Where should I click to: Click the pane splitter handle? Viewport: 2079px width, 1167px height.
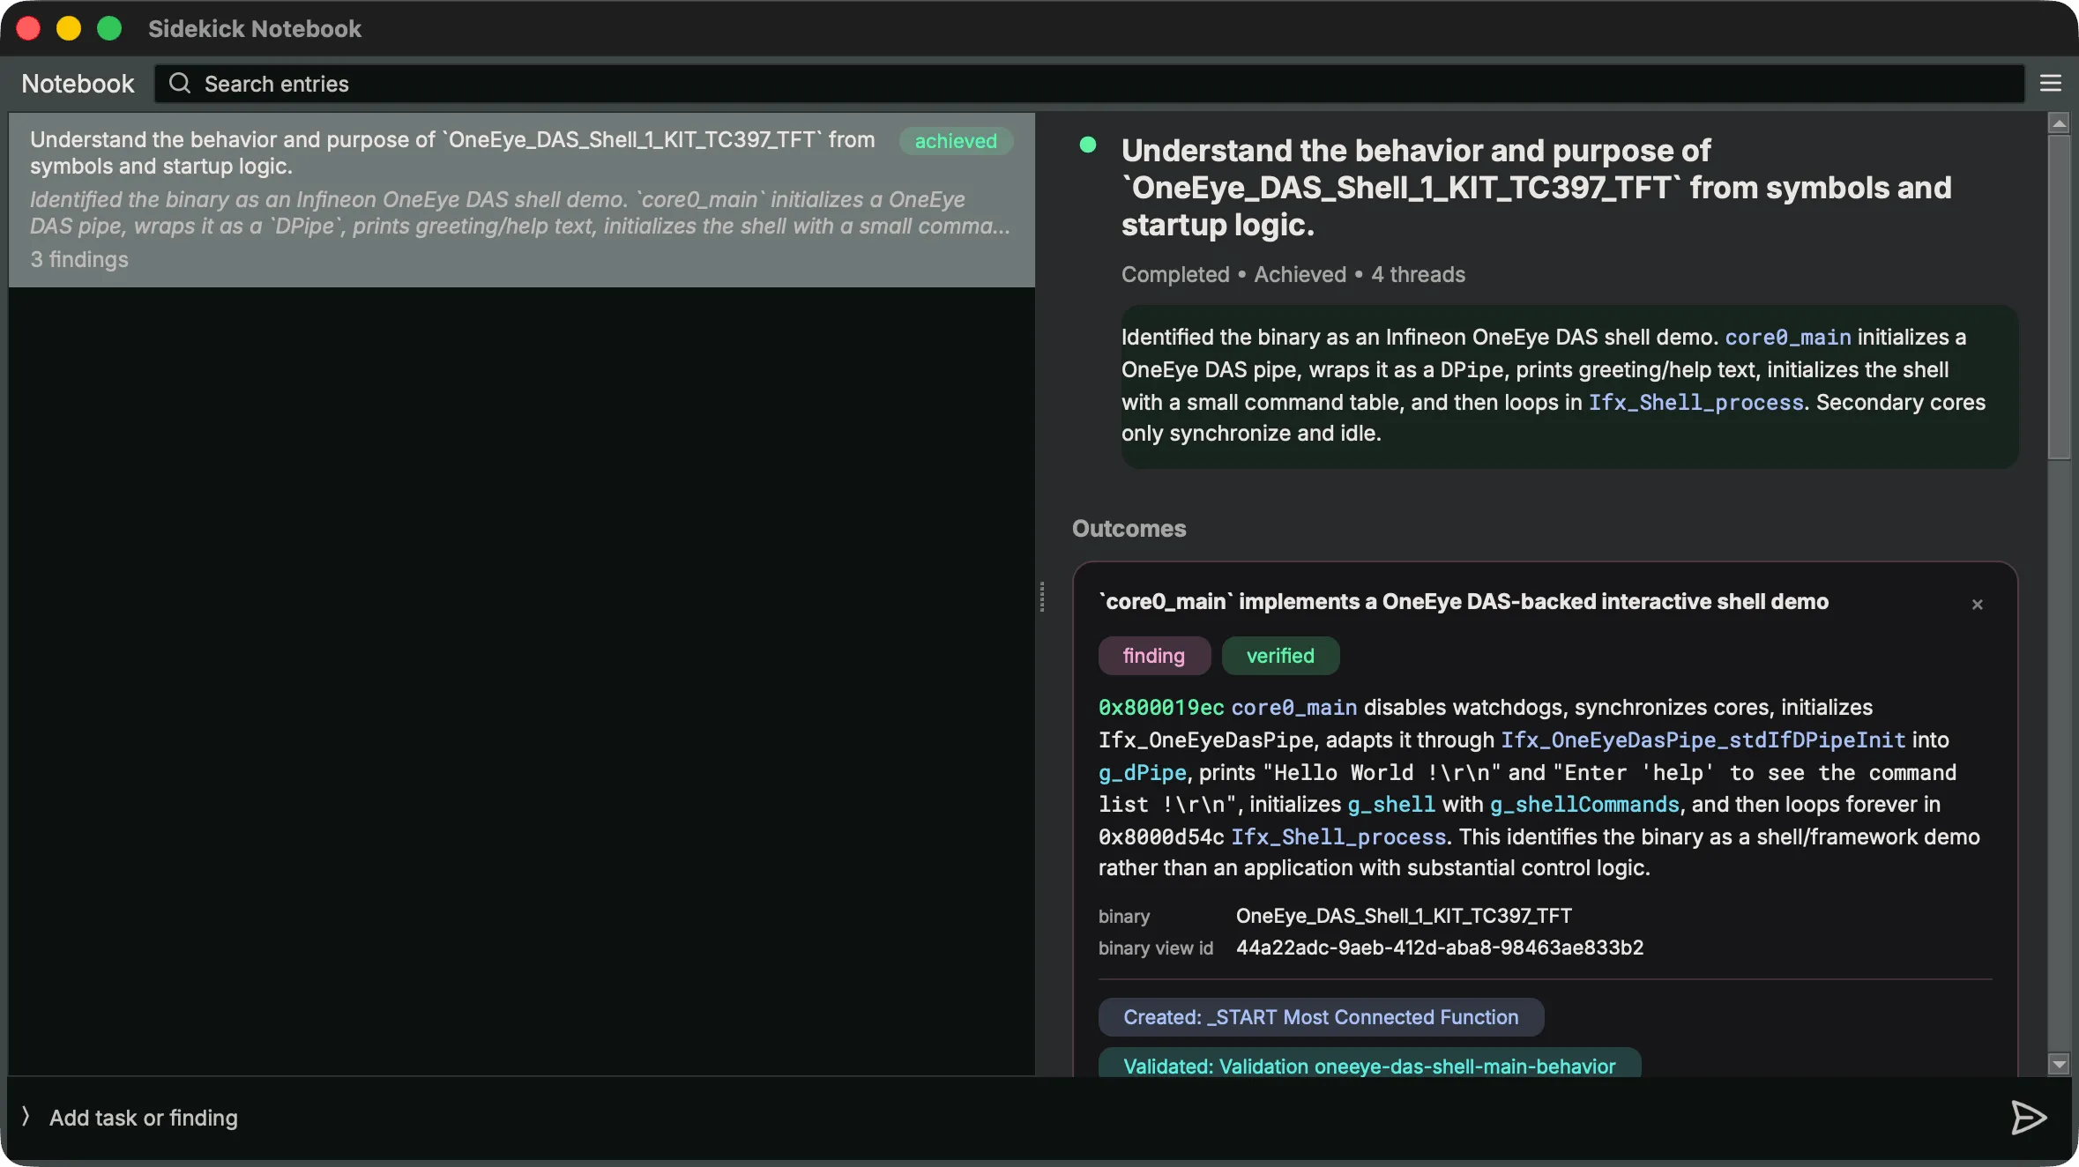(1042, 597)
